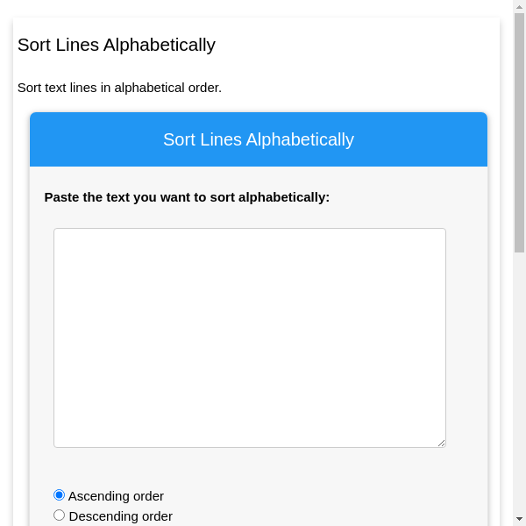This screenshot has width=526, height=526.
Task: Click the textarea resize handle corner
Action: [441, 443]
